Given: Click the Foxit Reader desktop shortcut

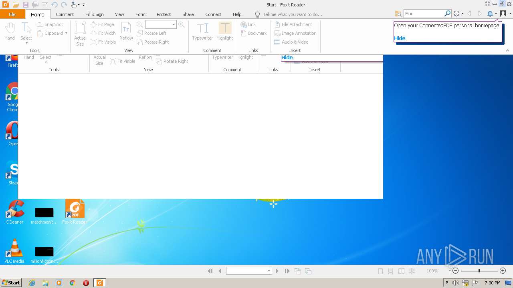Looking at the screenshot, I should 75,212.
